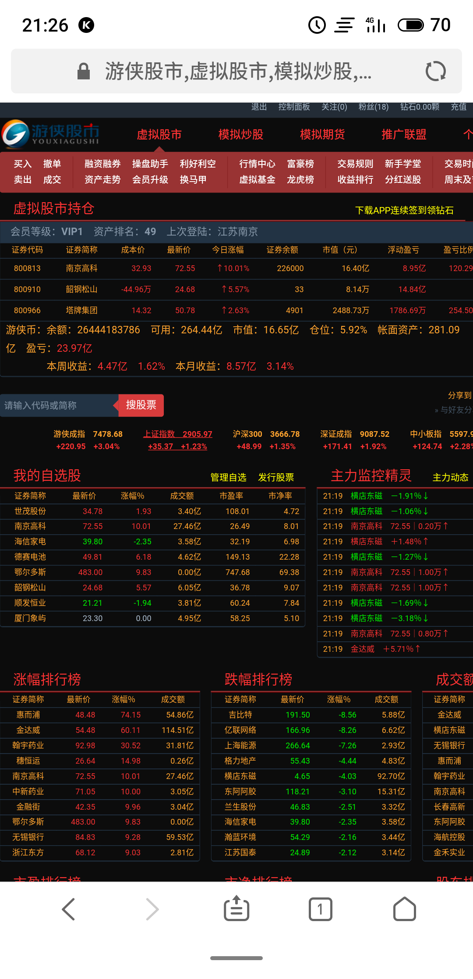Click the 退出 link
The image size is (473, 979).
tap(259, 107)
